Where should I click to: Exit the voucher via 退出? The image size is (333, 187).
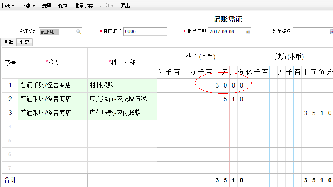[125, 6]
